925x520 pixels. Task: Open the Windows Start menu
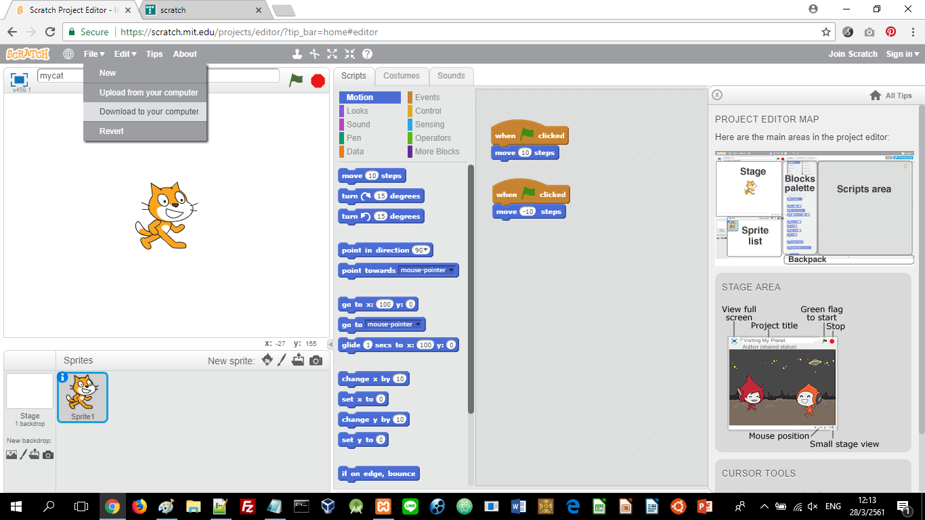(16, 506)
